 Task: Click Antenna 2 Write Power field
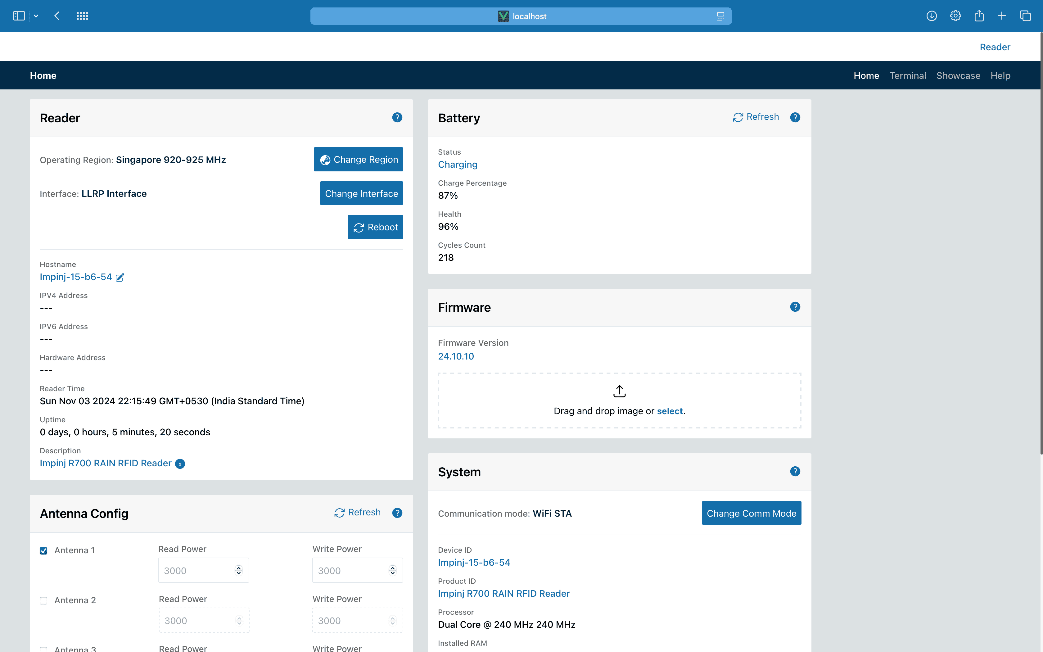pos(357,621)
